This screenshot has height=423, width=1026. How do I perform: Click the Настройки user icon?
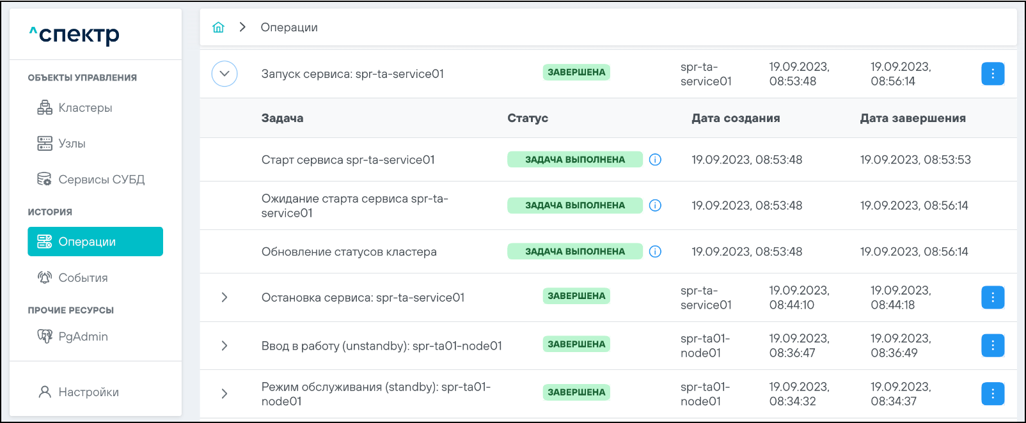tap(45, 392)
